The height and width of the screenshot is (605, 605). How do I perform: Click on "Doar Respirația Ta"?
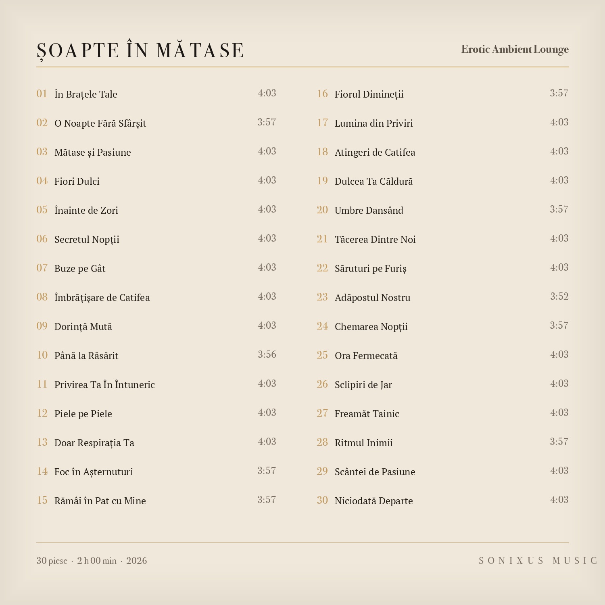[x=94, y=442]
